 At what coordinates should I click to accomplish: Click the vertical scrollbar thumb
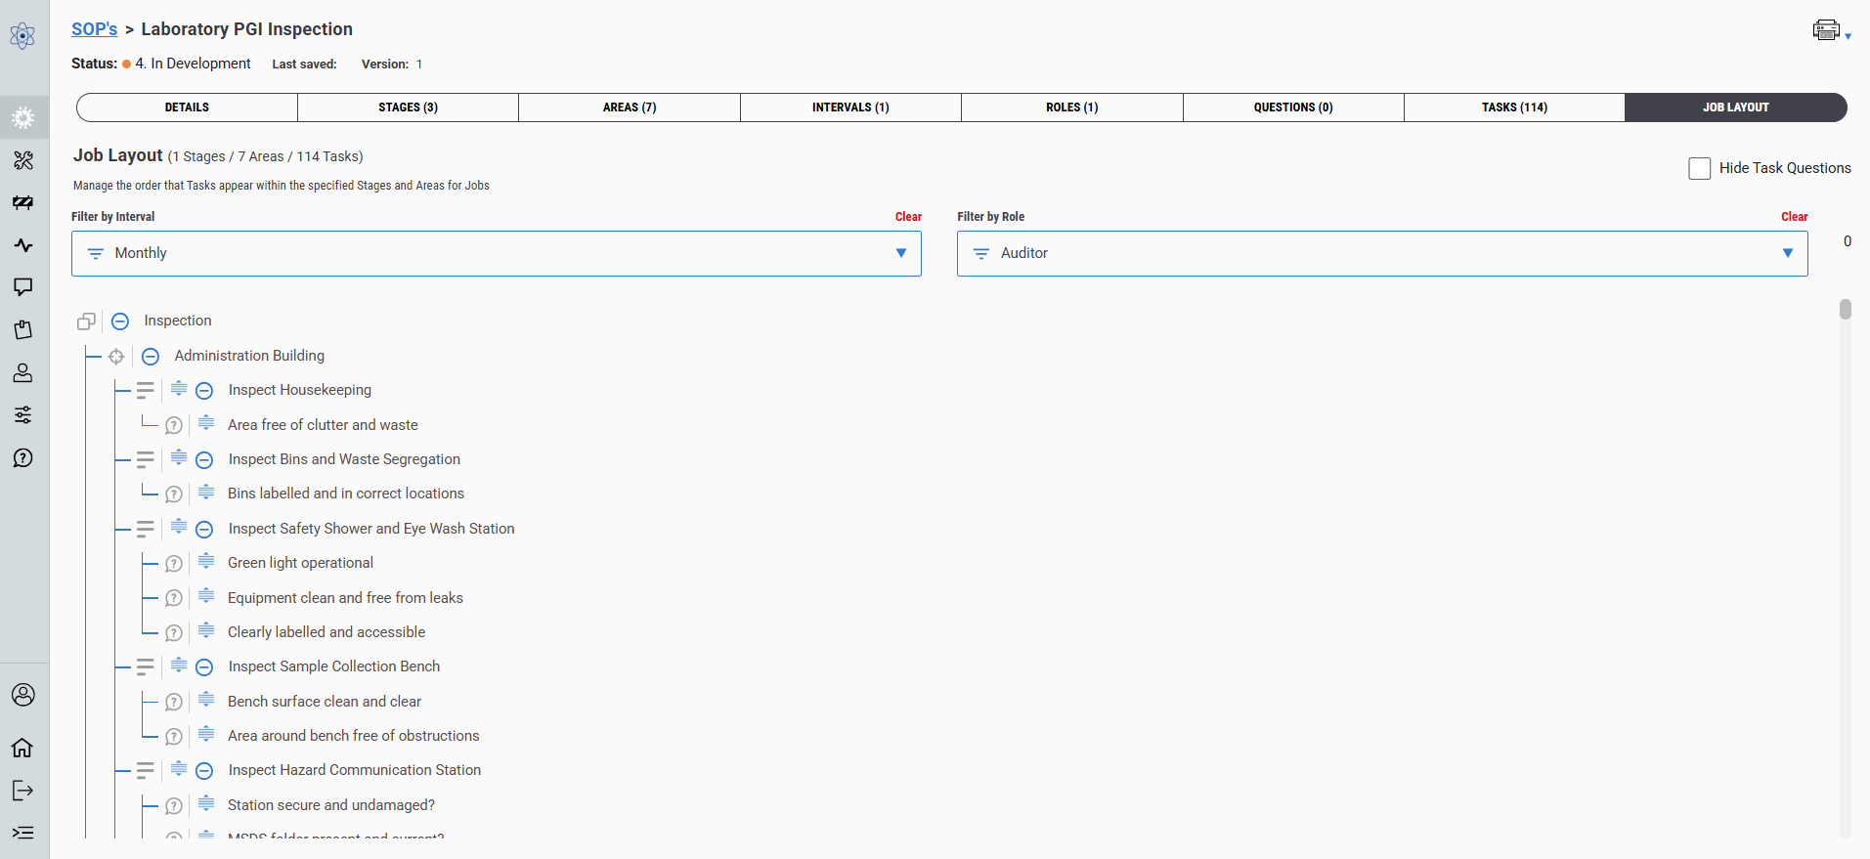click(1845, 310)
